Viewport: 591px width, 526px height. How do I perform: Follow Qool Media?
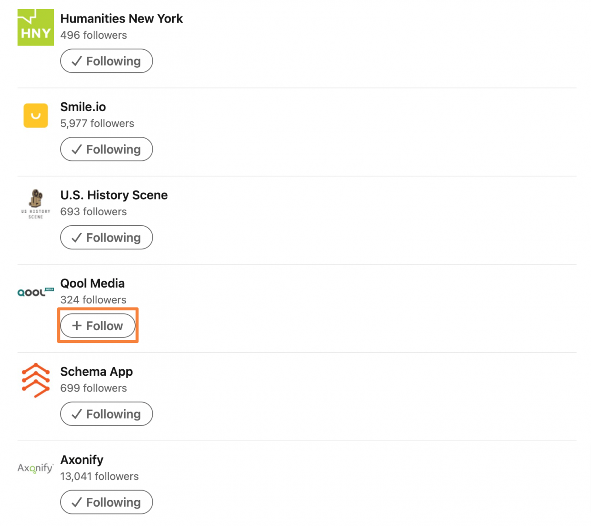coord(97,325)
